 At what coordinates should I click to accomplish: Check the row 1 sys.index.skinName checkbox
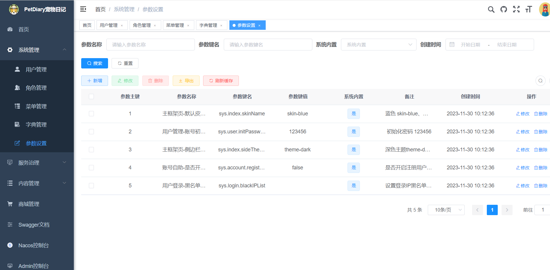(92, 114)
